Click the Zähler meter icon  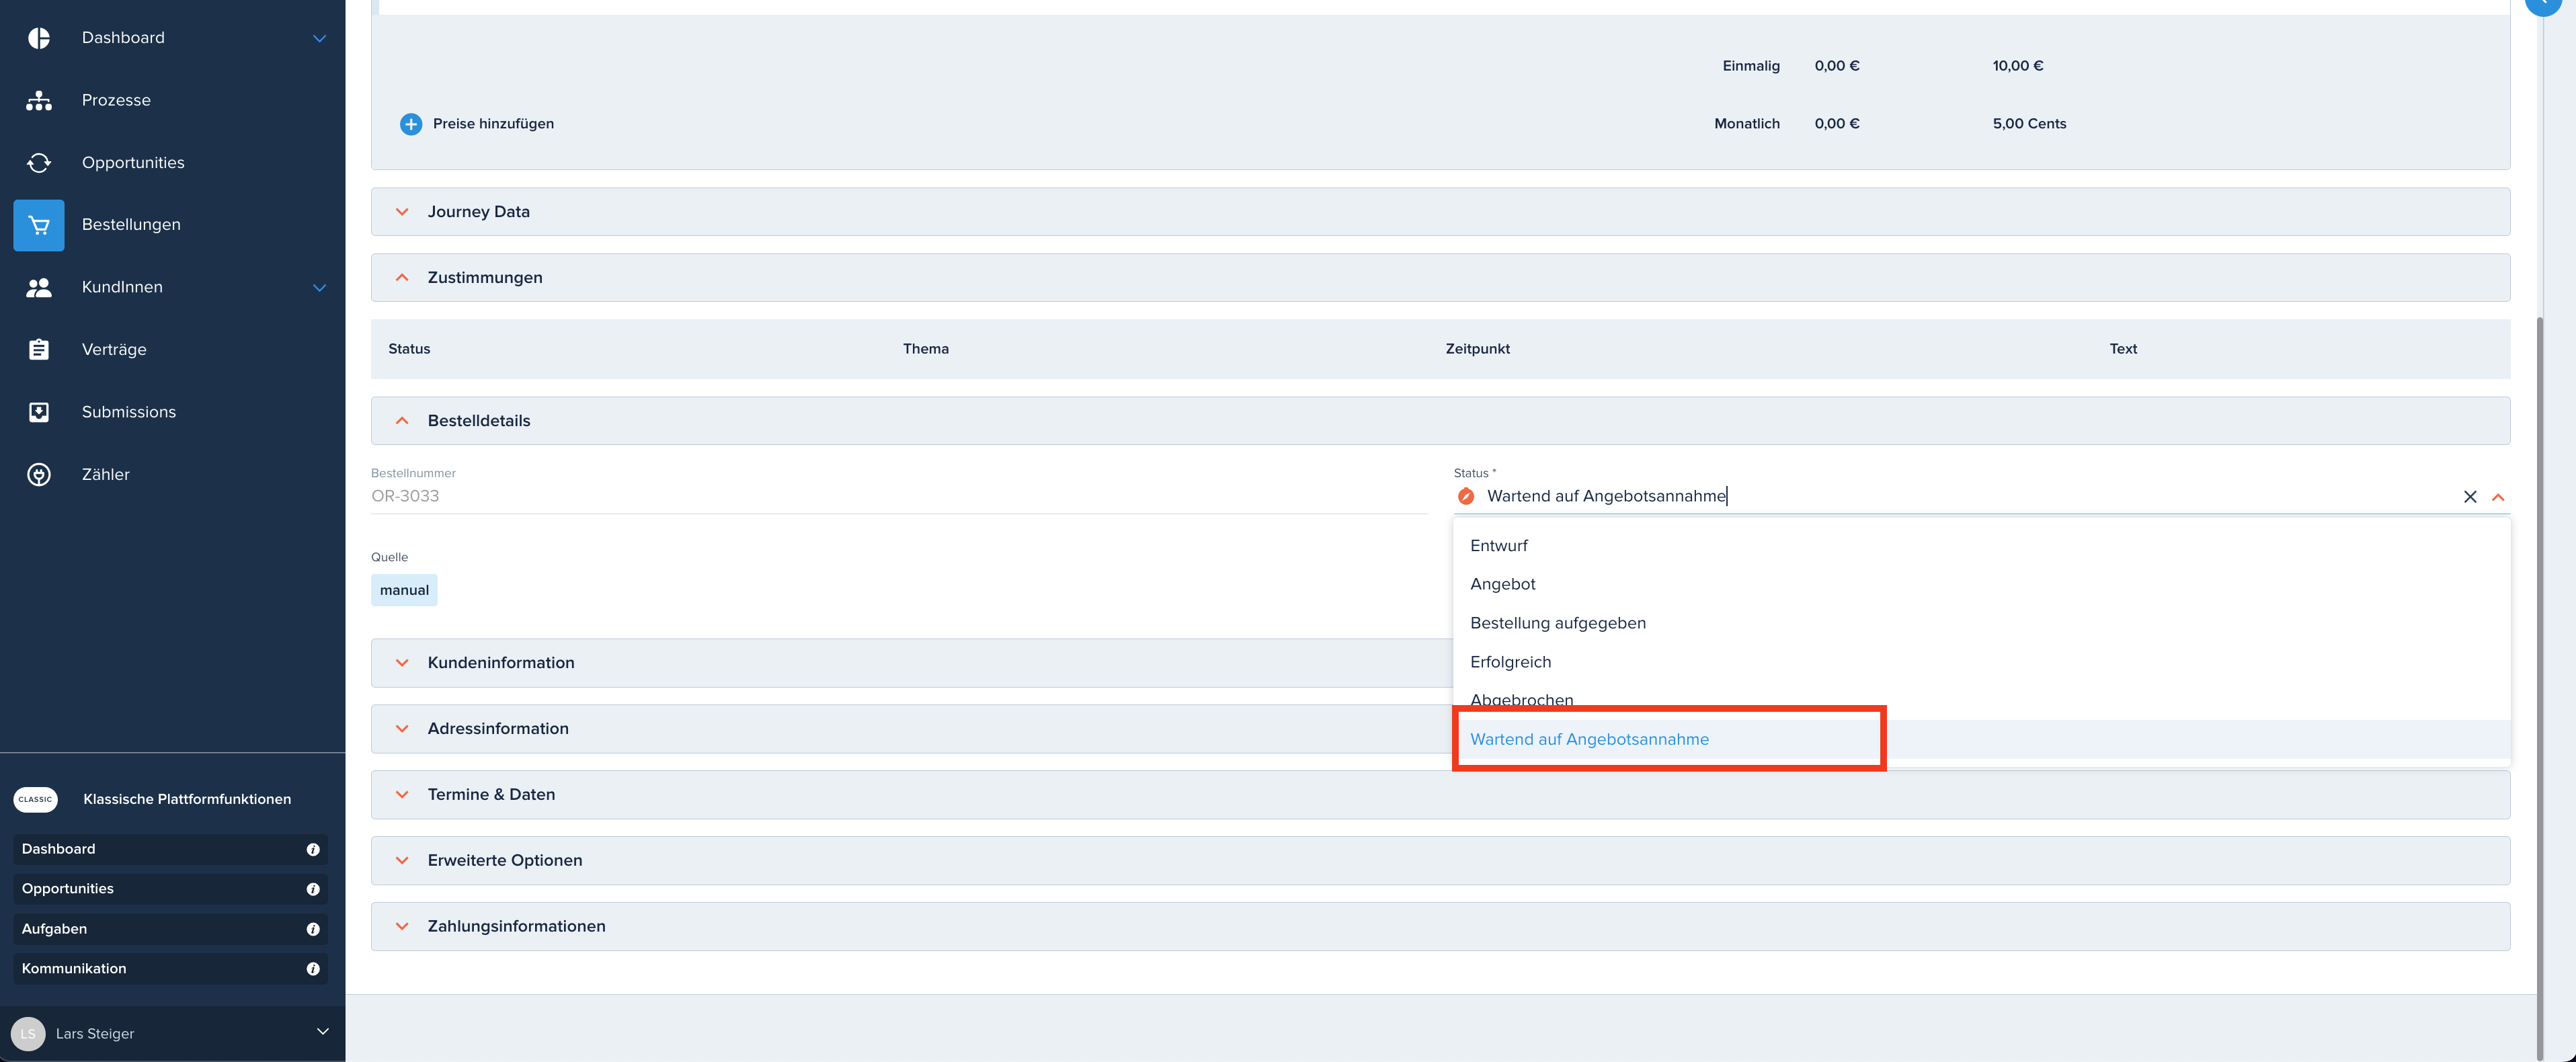39,474
